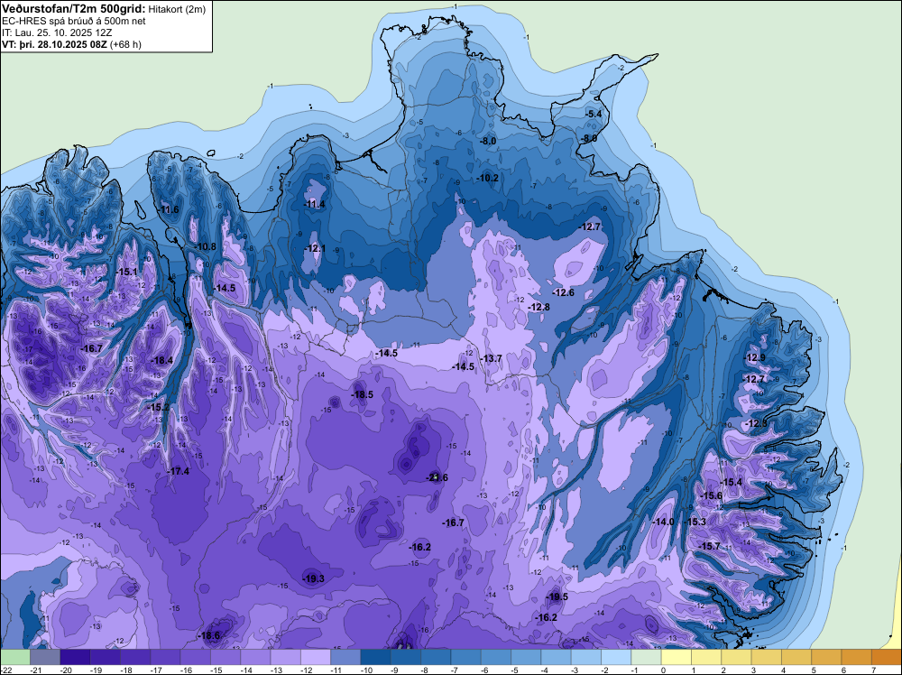Pick the legend swatch starting at 2
902x675 pixels.
(x=736, y=657)
